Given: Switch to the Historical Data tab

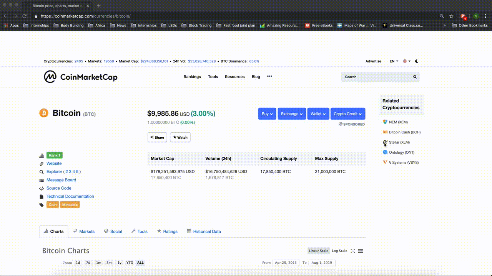Looking at the screenshot, I should point(204,232).
